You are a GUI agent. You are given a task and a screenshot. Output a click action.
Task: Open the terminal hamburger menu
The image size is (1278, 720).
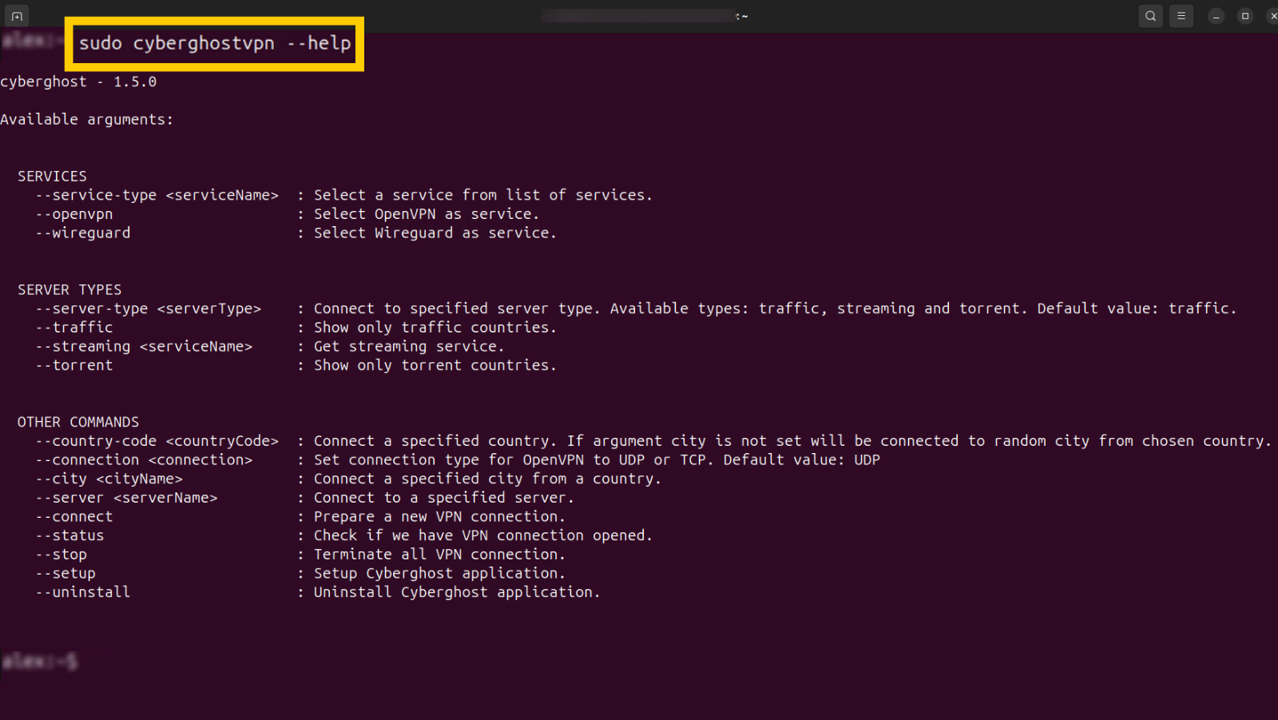click(x=1181, y=16)
